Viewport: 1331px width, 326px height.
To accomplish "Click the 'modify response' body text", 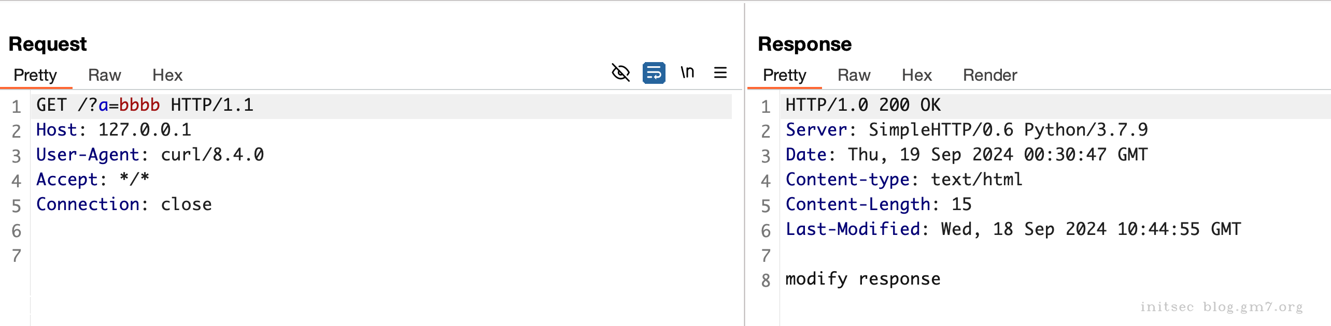I will (x=862, y=279).
